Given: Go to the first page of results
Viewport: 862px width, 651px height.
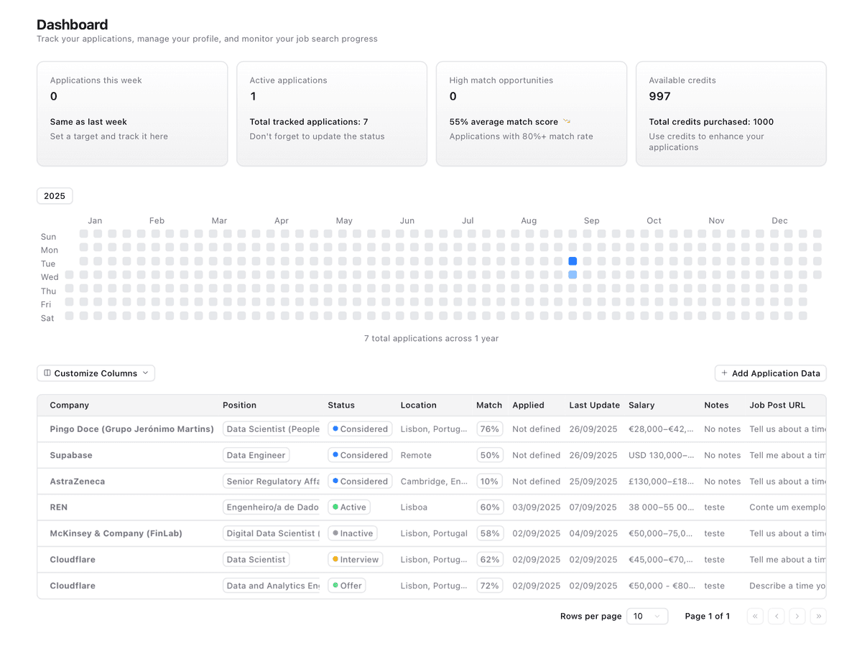Looking at the screenshot, I should point(755,616).
